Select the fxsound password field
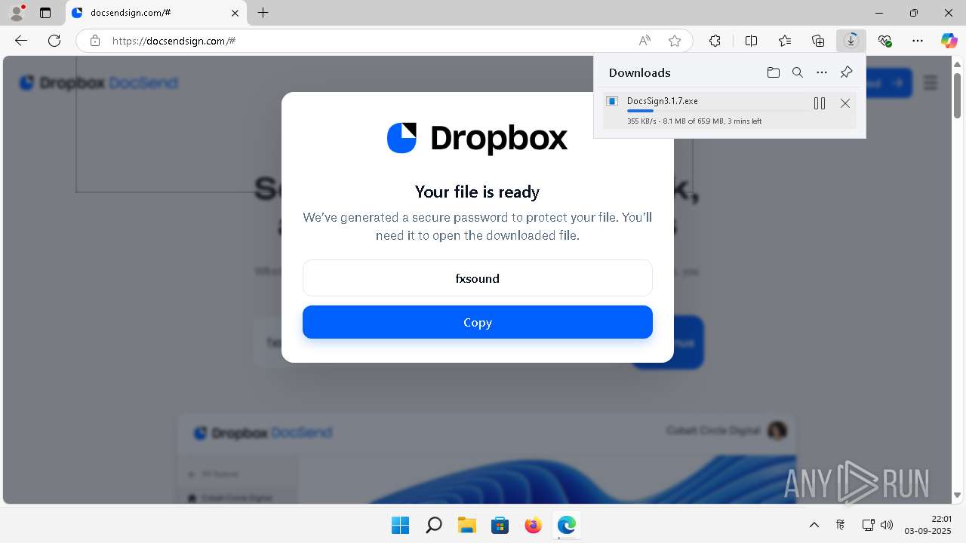Screen dimensions: 966x543 [477, 278]
